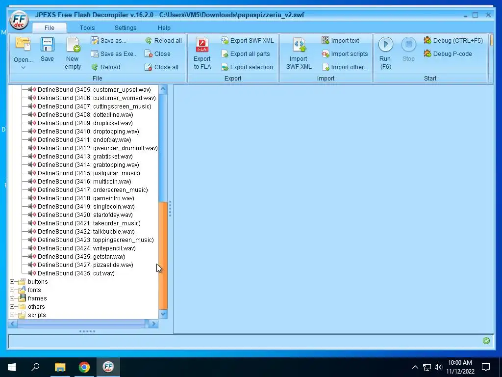Expand the others folder

[12, 306]
